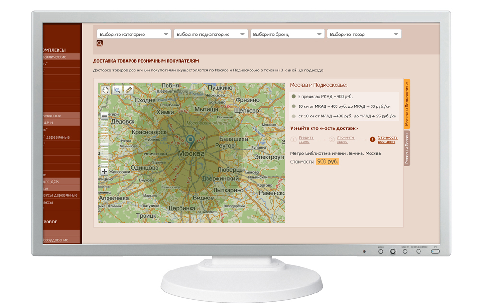Image resolution: width=480 pixels, height=305 pixels.
Task: Click the 'ДОСТАВКА ТОВАРОВ РОЗНИЧНЫМ ПОКУПАТЕЛЯМ' heading
Action: [x=146, y=61]
